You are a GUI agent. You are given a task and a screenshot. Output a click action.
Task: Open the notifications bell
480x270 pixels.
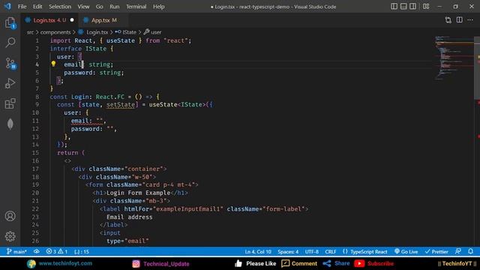[471, 251]
